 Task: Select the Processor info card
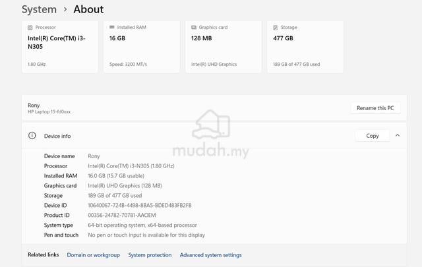point(60,47)
